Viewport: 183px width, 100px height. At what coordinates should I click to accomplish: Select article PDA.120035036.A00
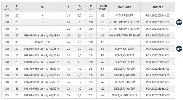tap(158, 82)
